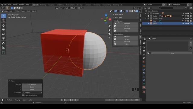This screenshot has height=109, width=193.
Task: Switch to wireframe viewport shading
Action: [x=130, y=11]
